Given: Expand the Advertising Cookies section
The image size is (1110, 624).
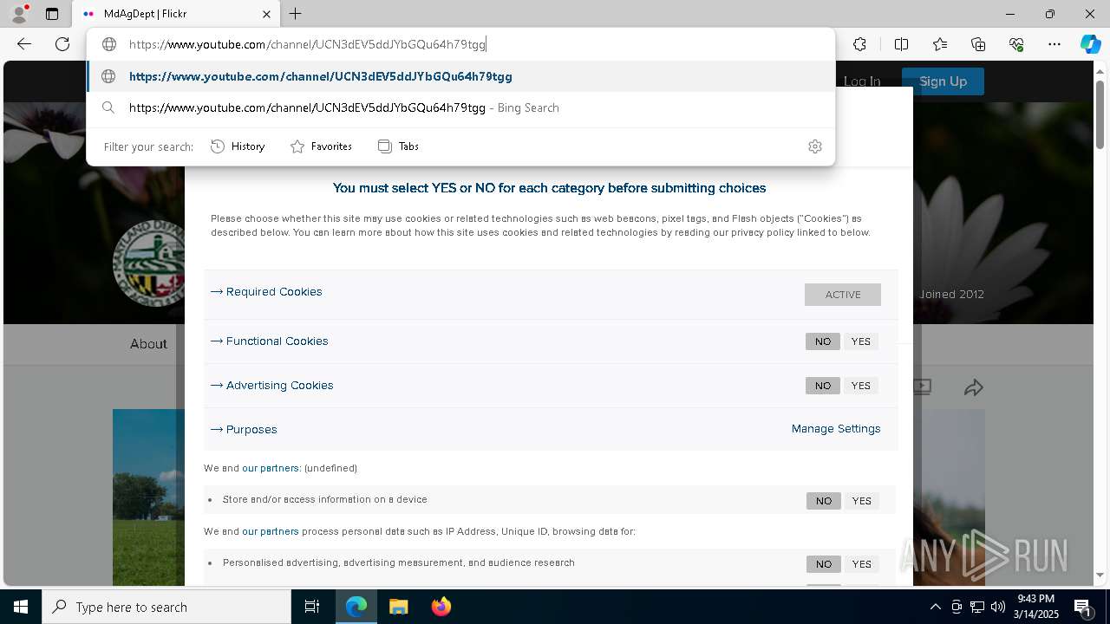Looking at the screenshot, I should 272,386.
